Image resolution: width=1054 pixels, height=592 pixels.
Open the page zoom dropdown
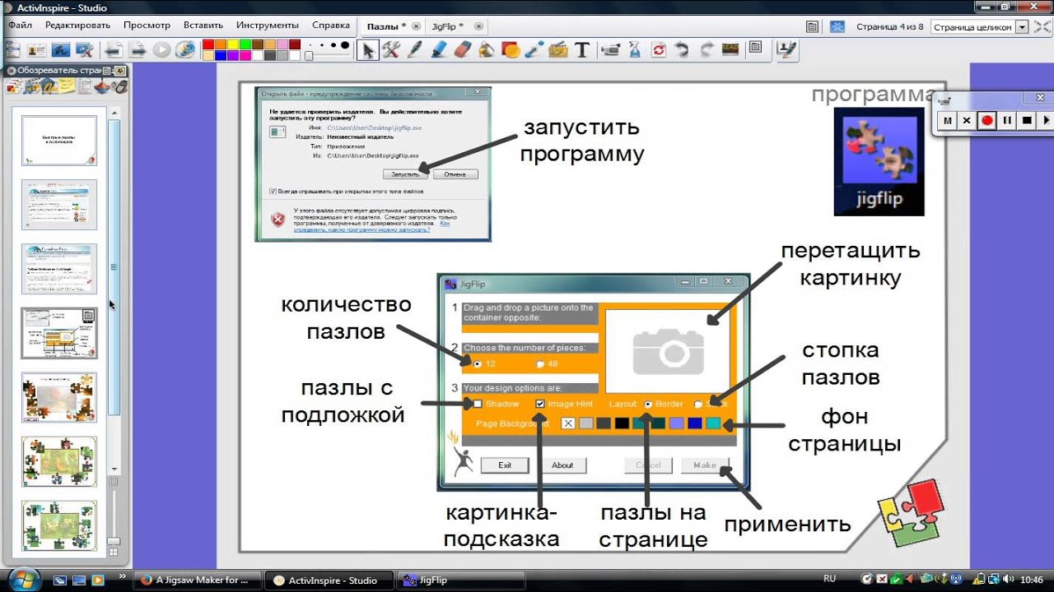(x=1022, y=26)
